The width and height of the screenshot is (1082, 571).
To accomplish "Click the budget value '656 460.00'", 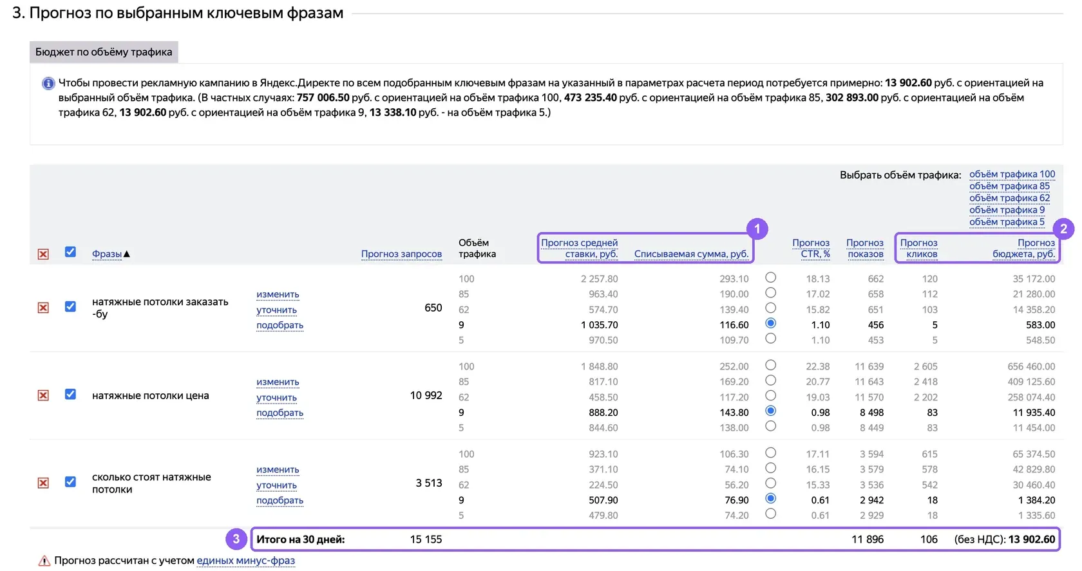I will (1031, 367).
